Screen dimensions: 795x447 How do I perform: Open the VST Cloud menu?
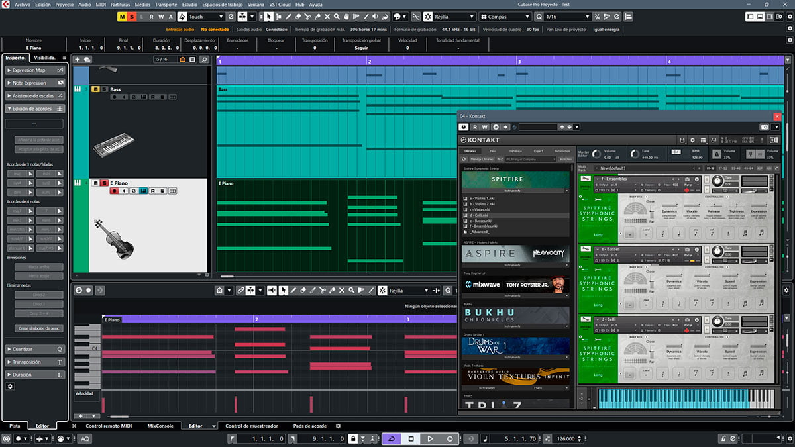(x=280, y=4)
